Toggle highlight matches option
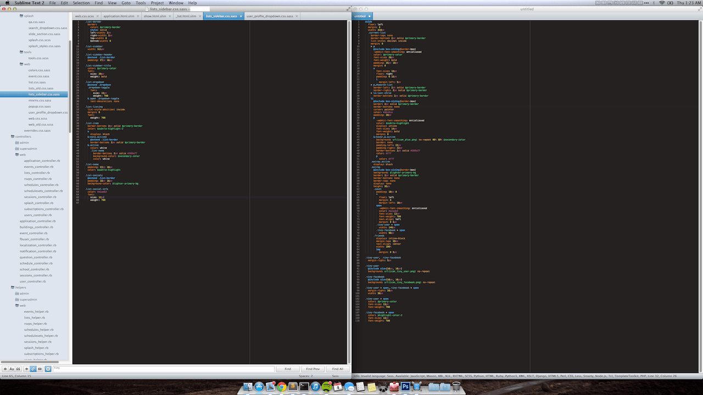 click(x=48, y=369)
